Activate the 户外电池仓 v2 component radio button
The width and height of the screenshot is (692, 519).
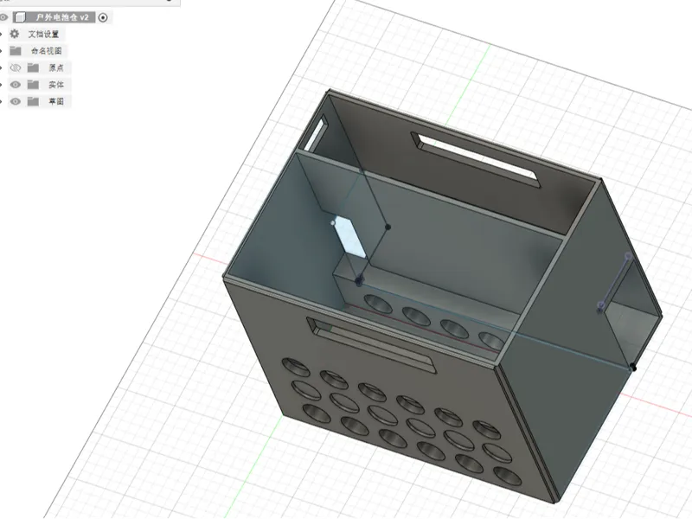103,17
